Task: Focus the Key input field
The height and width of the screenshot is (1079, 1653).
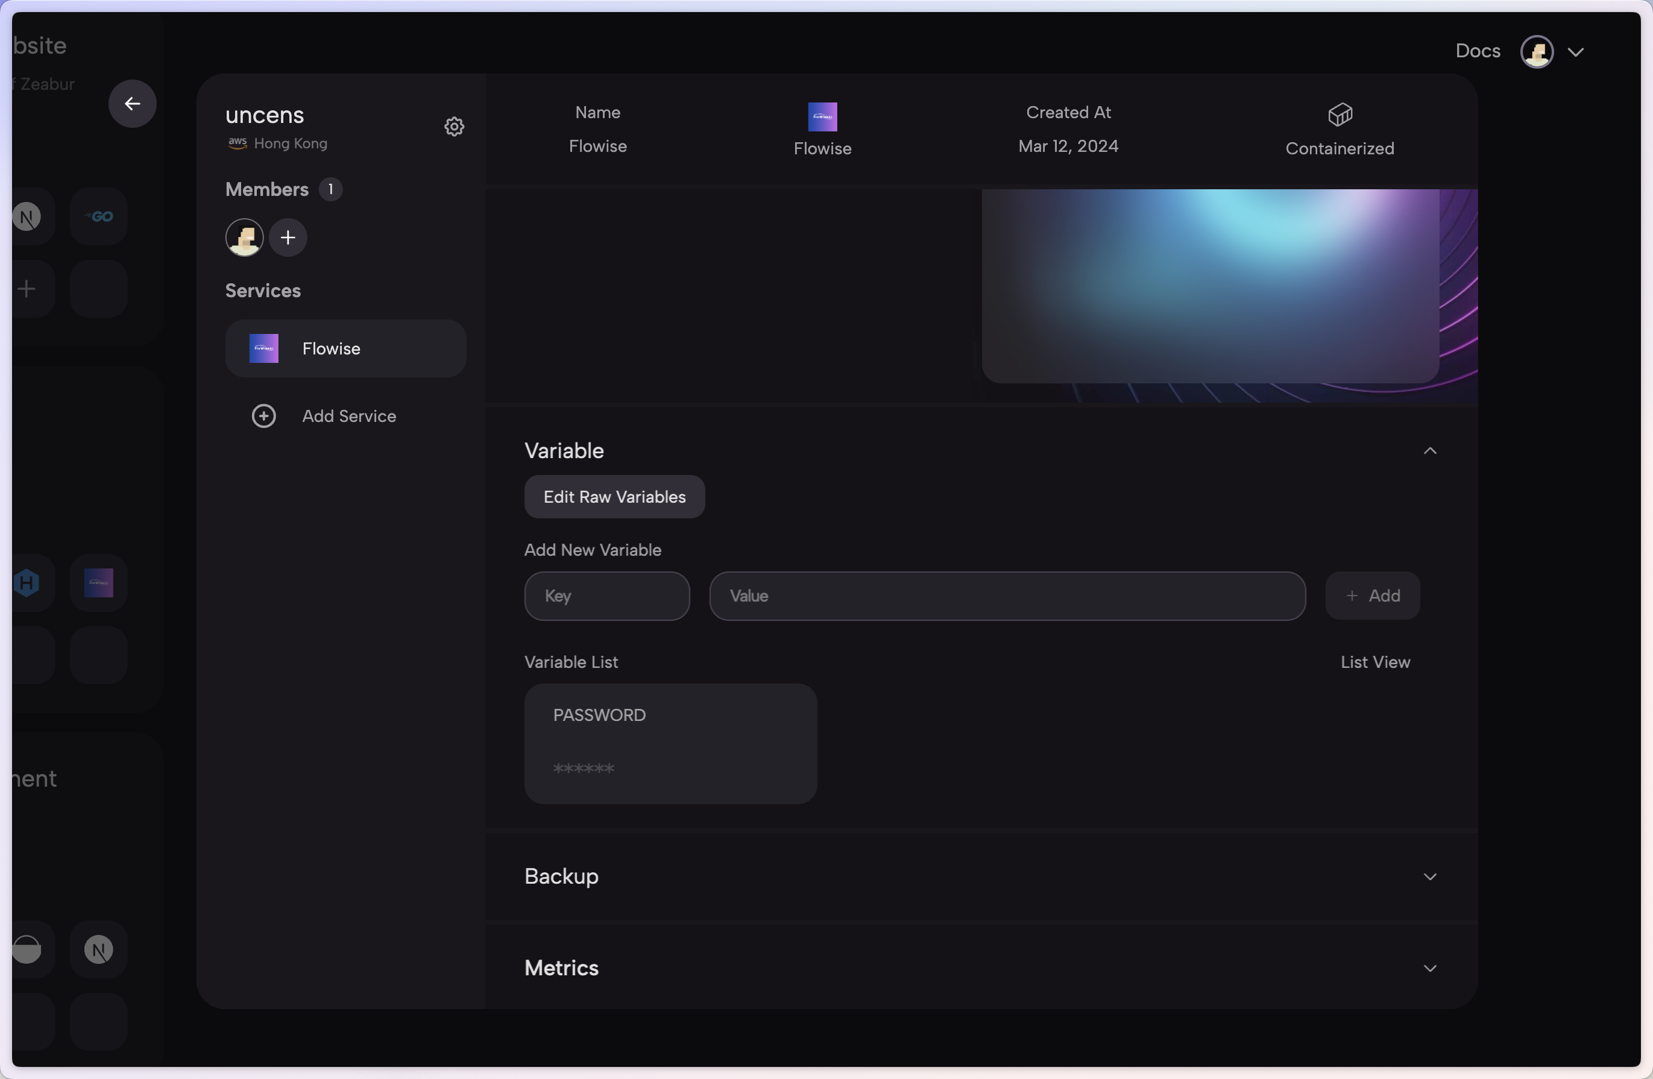Action: point(606,596)
